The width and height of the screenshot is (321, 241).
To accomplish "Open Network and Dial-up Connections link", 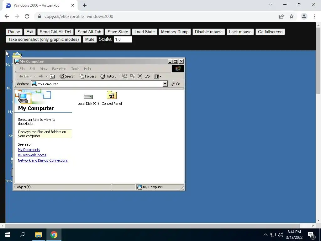I will 43,160.
